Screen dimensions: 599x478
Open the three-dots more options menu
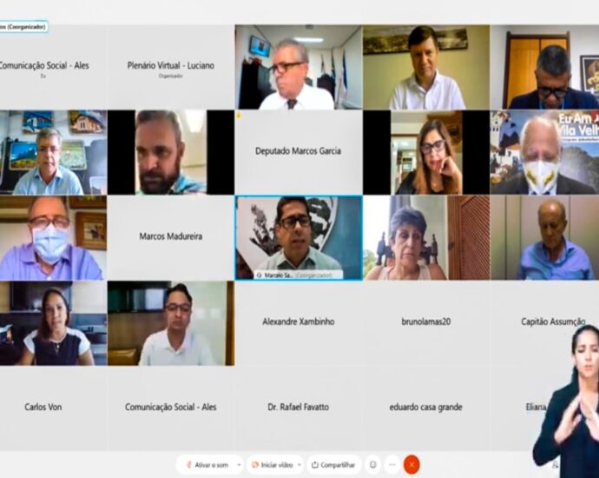pos(392,465)
